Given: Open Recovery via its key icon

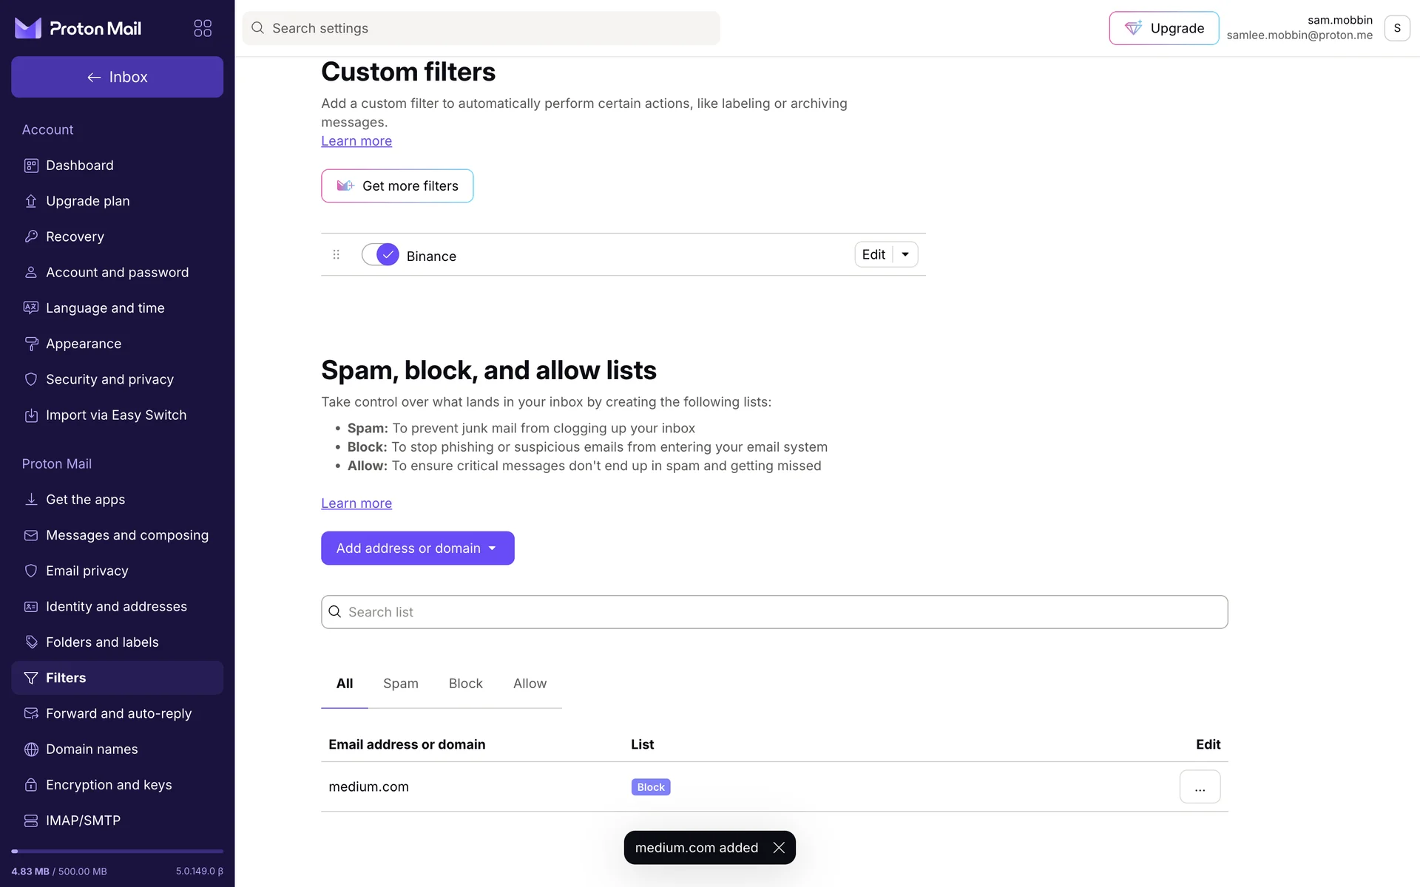Looking at the screenshot, I should click(31, 237).
